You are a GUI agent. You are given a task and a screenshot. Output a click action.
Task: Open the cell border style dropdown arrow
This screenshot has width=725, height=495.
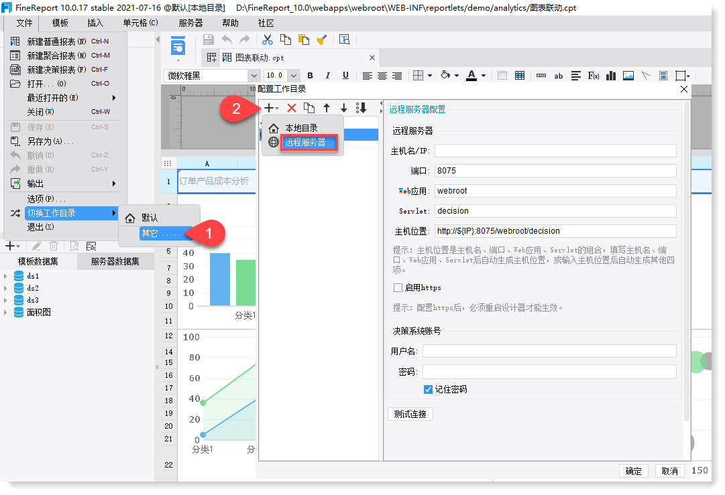coord(430,76)
